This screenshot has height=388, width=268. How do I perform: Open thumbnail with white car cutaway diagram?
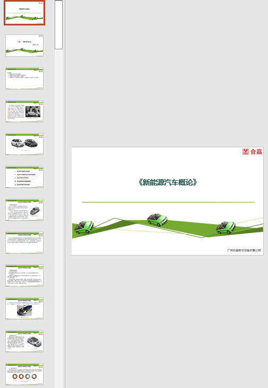pyautogui.click(x=24, y=342)
